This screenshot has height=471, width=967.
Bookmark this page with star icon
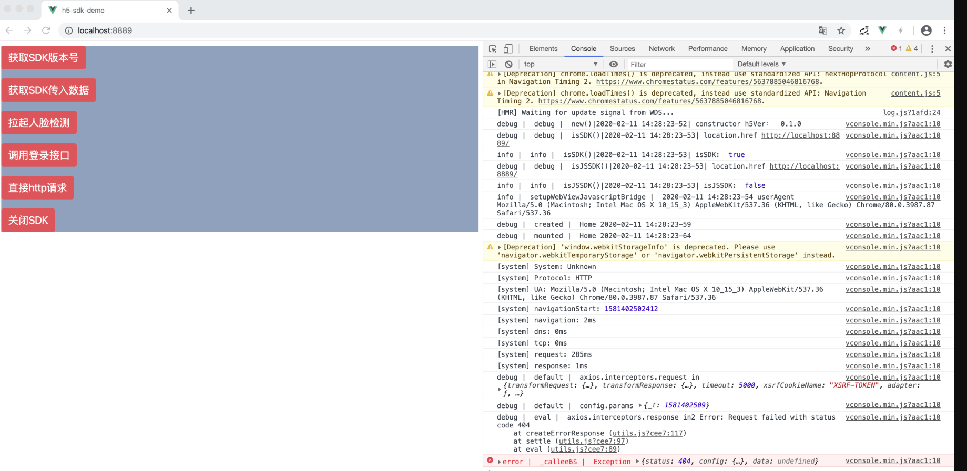(841, 30)
